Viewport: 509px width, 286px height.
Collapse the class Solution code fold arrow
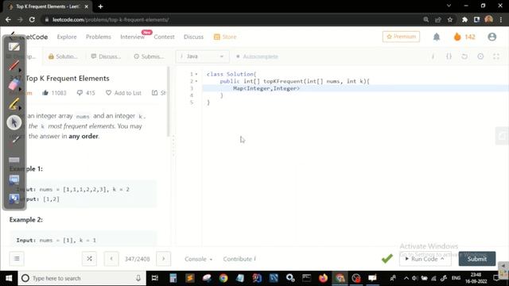196,74
